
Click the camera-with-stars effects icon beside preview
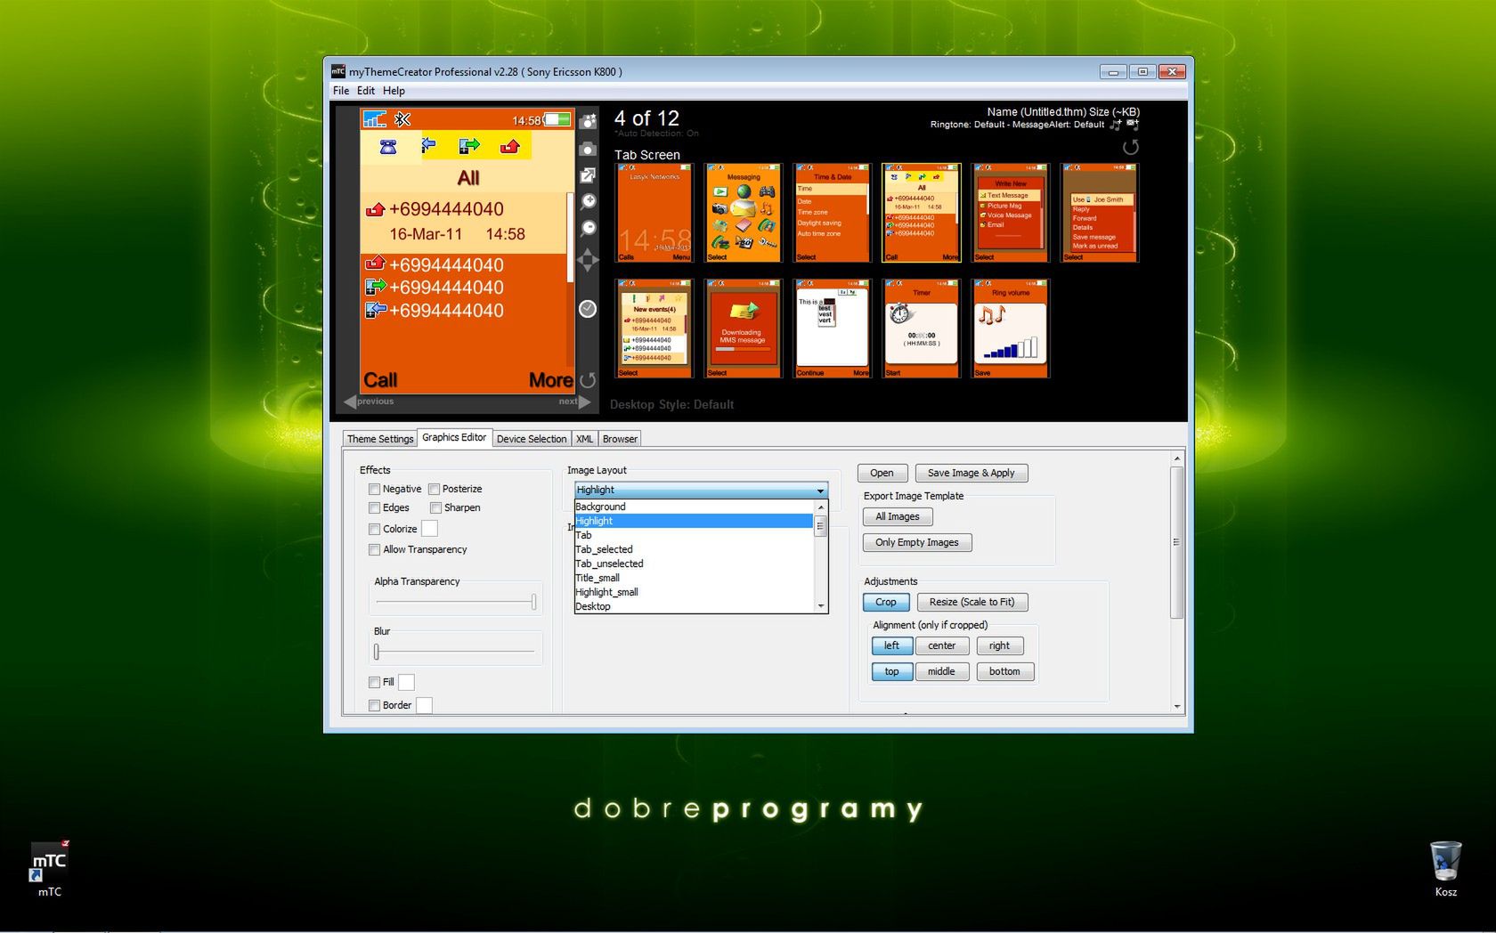tap(588, 121)
